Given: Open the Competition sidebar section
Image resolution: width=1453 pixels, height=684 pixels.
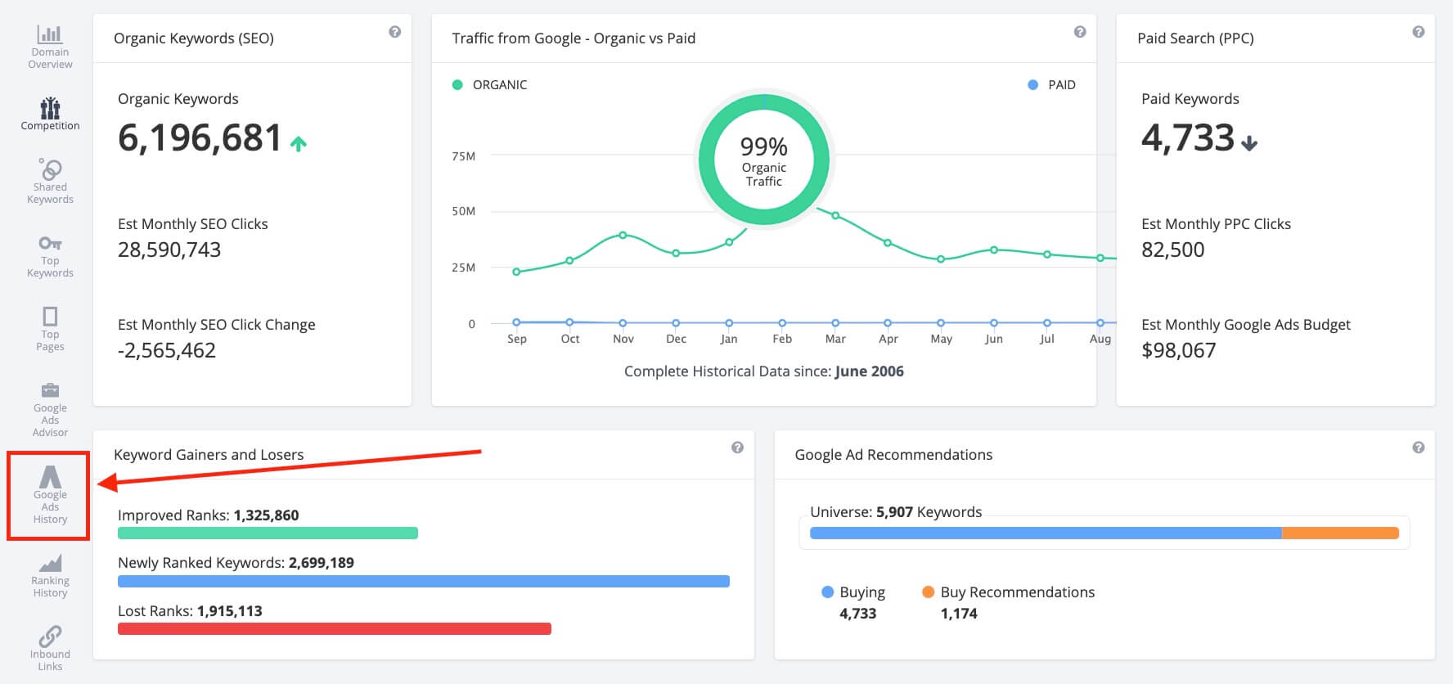Looking at the screenshot, I should [50, 114].
